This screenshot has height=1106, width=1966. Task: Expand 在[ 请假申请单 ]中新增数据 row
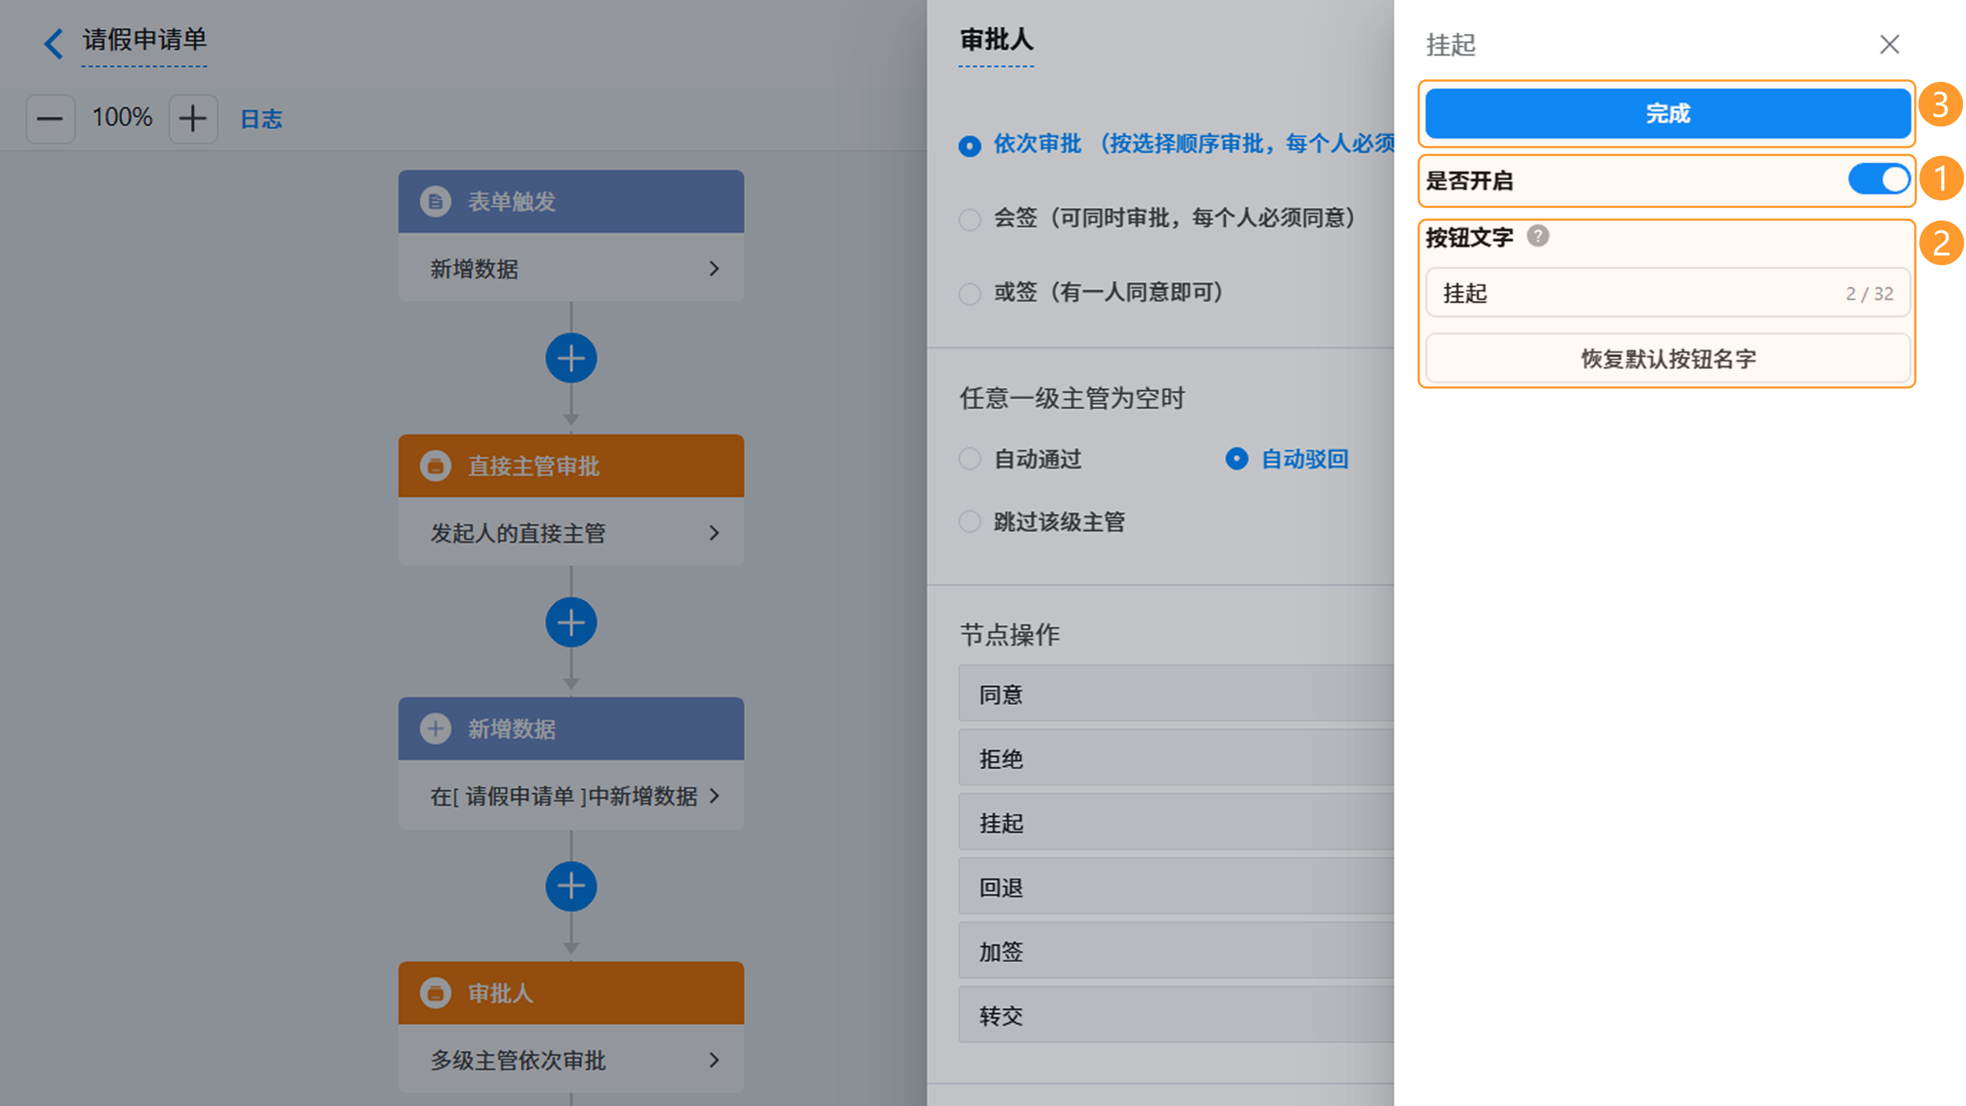coord(571,795)
